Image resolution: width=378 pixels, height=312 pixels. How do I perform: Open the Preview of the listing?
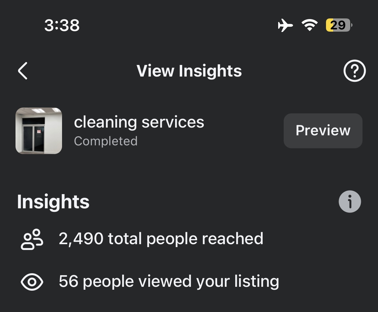[323, 130]
